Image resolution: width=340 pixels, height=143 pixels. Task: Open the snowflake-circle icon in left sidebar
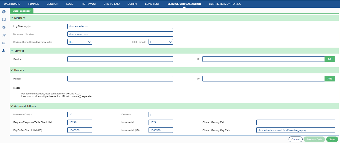[4, 27]
